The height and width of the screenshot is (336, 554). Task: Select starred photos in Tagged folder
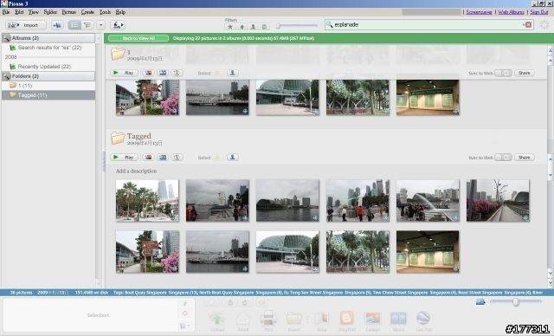click(x=218, y=158)
